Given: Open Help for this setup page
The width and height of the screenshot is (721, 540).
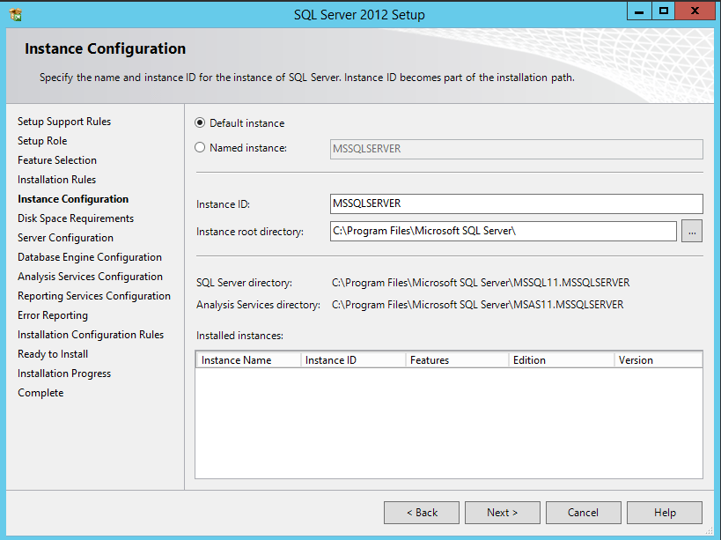Looking at the screenshot, I should [x=665, y=513].
